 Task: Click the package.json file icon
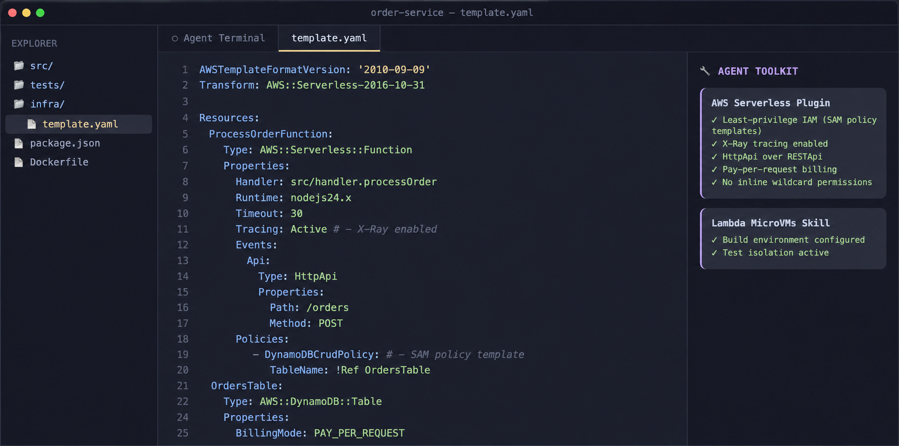19,143
